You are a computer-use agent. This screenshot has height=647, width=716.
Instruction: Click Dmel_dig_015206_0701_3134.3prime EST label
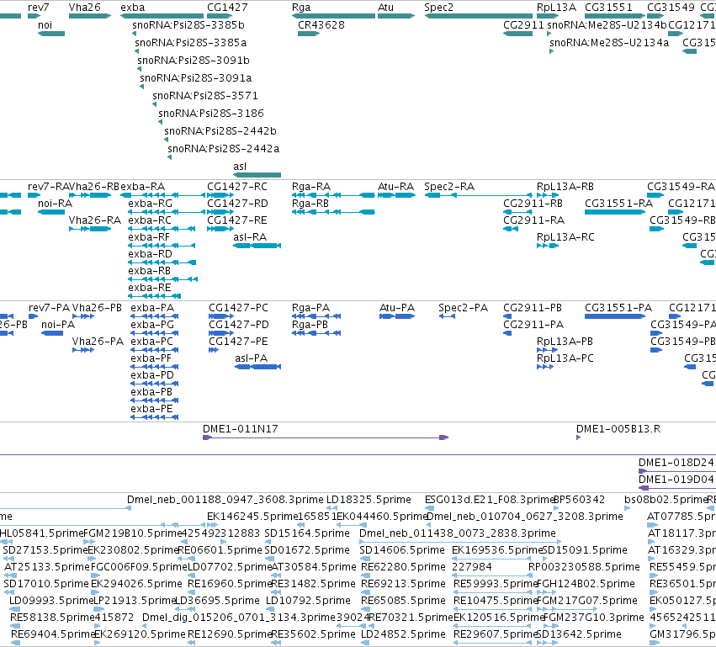(x=239, y=618)
